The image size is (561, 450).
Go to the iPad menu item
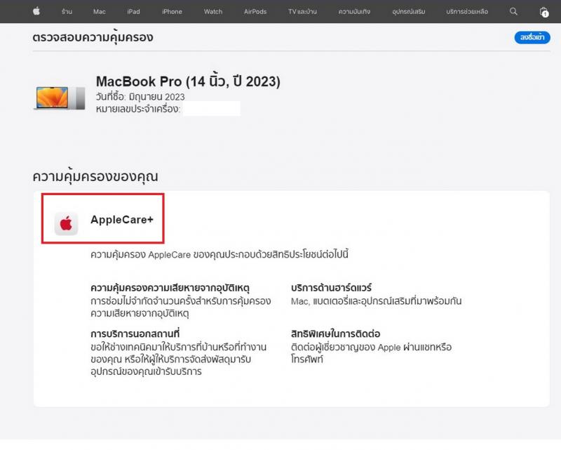point(133,12)
